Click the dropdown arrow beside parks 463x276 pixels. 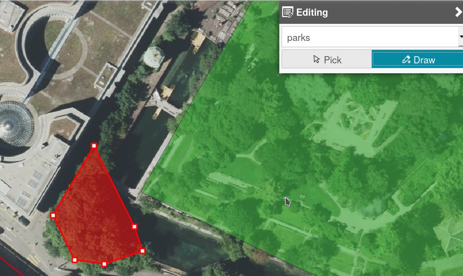coord(461,37)
